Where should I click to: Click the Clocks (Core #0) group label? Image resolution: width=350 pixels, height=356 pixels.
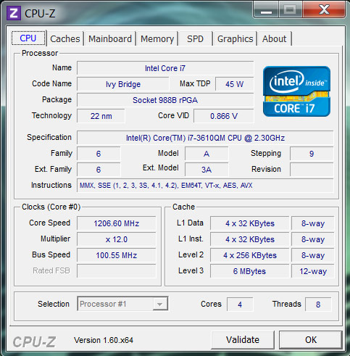[x=51, y=207]
